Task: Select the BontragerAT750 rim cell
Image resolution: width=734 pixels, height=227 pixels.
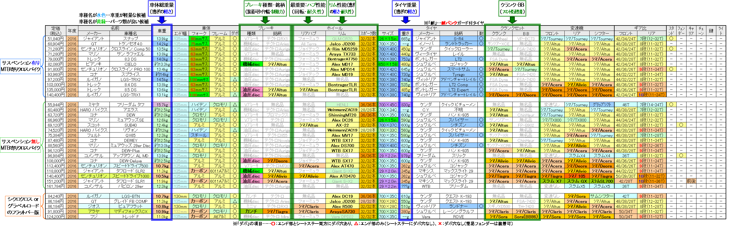Action: [342, 59]
